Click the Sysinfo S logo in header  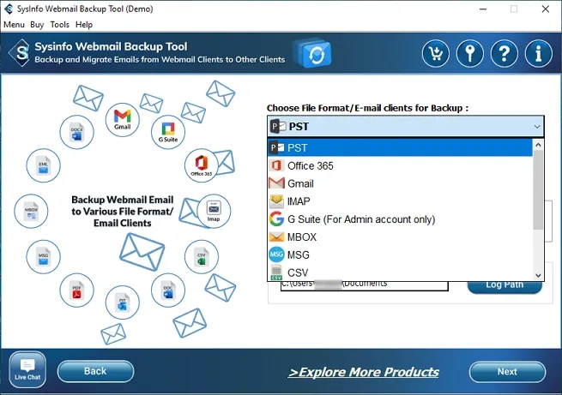(21, 53)
